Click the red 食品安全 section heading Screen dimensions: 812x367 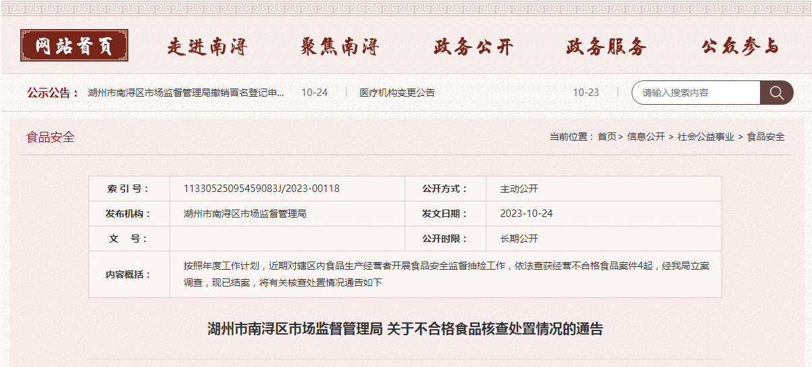(x=51, y=137)
